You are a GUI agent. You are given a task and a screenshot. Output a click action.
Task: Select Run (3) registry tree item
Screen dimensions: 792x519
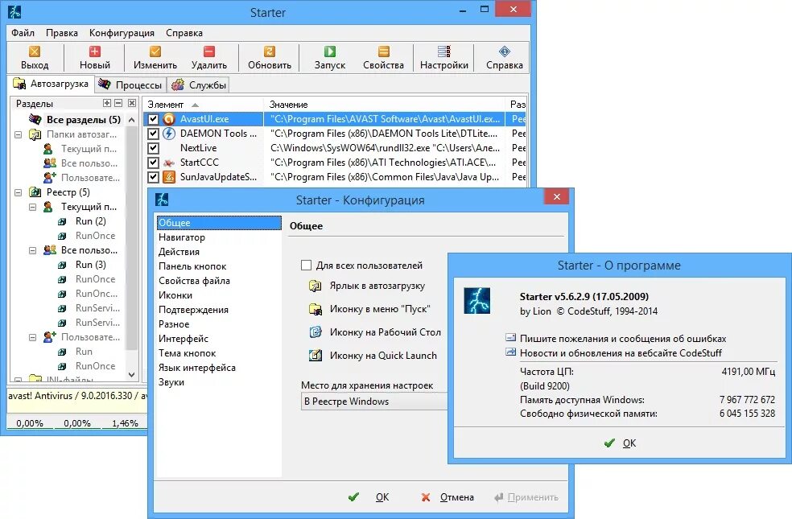click(90, 265)
